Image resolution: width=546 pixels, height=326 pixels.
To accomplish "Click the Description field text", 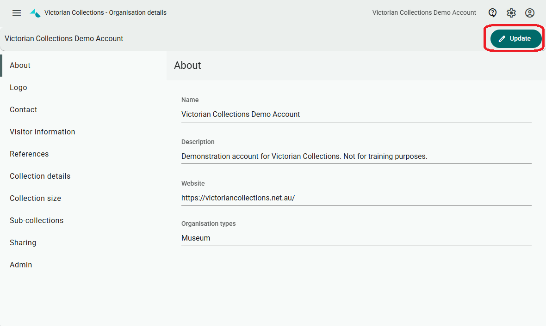I will click(304, 157).
